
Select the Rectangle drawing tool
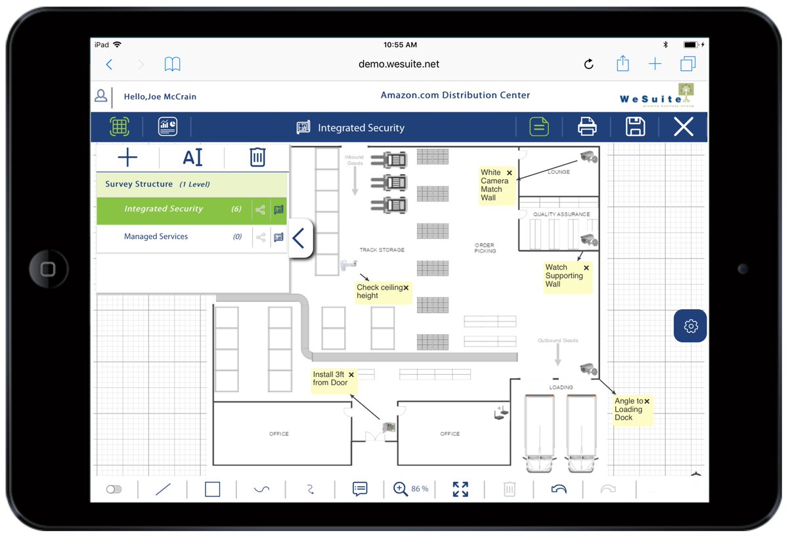[x=213, y=488]
